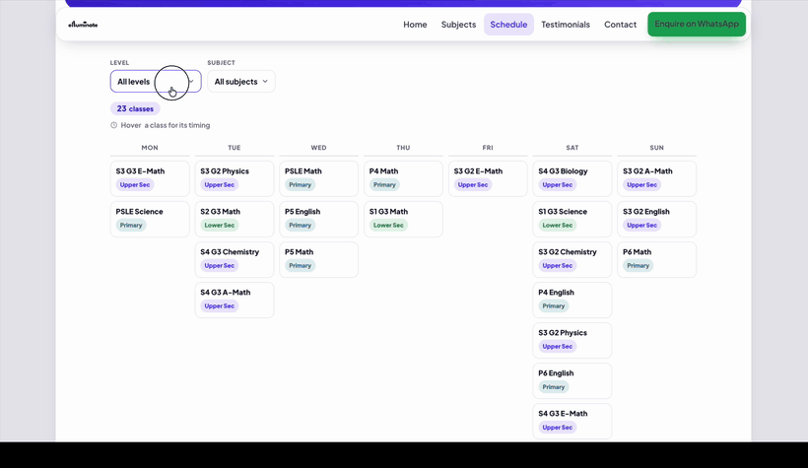Screen dimensions: 808x468
Task: Open S4 G3 A-Math class card
Action: pyautogui.click(x=235, y=300)
